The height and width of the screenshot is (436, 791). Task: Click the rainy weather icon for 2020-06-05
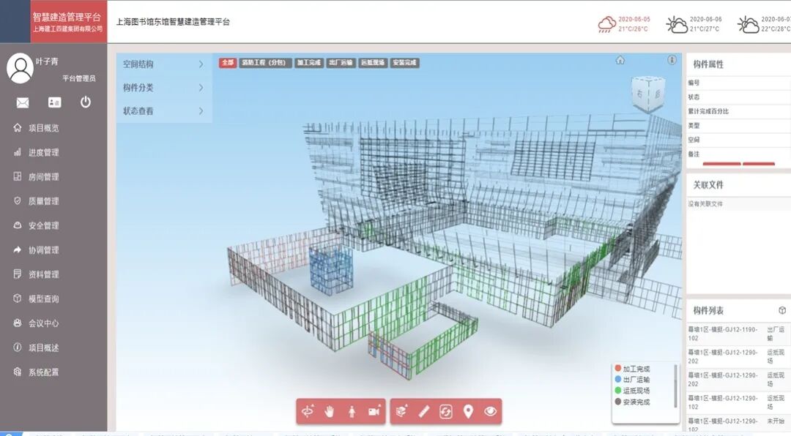[x=607, y=24]
